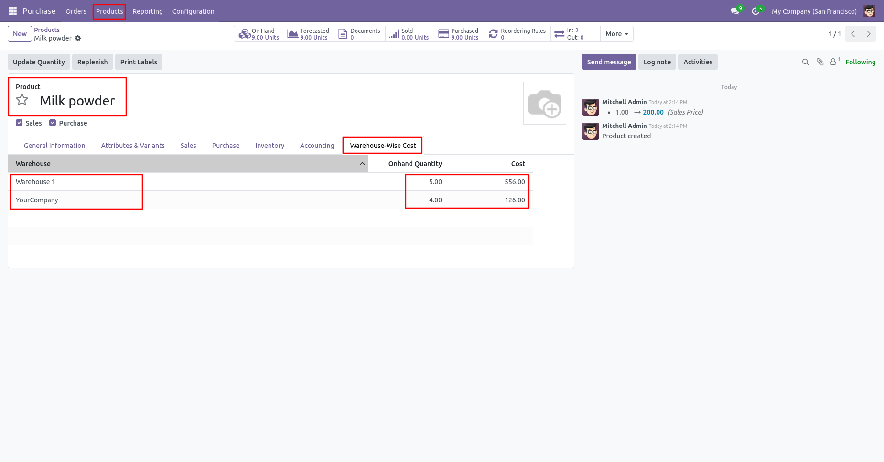The image size is (884, 462).
Task: Open the Configuration menu
Action: 193,11
